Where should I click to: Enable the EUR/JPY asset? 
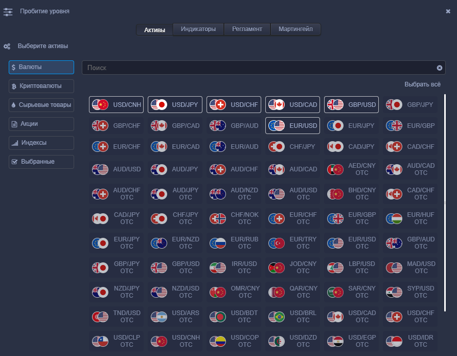(351, 126)
